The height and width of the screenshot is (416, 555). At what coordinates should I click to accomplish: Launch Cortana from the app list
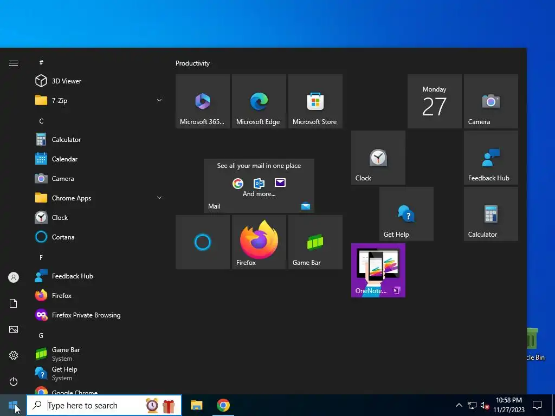[99, 237]
